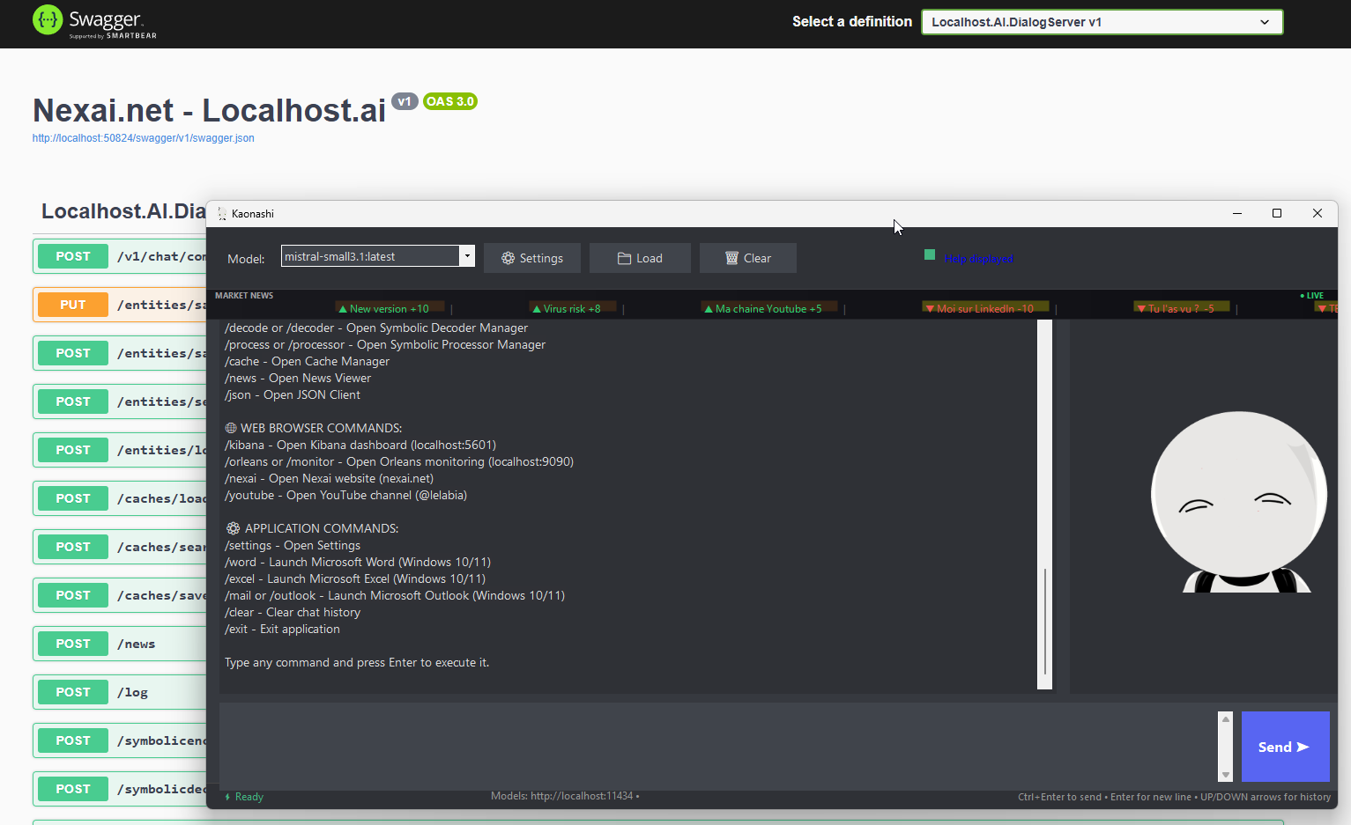
Task: Expand the POST /news endpoint
Action: [120, 644]
